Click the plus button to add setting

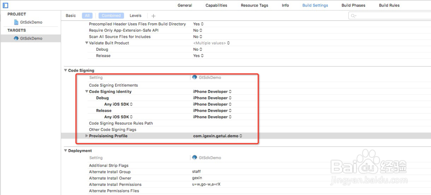coord(153,16)
